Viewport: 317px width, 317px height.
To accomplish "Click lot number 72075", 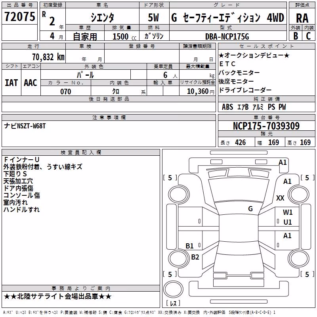I will (19, 16).
